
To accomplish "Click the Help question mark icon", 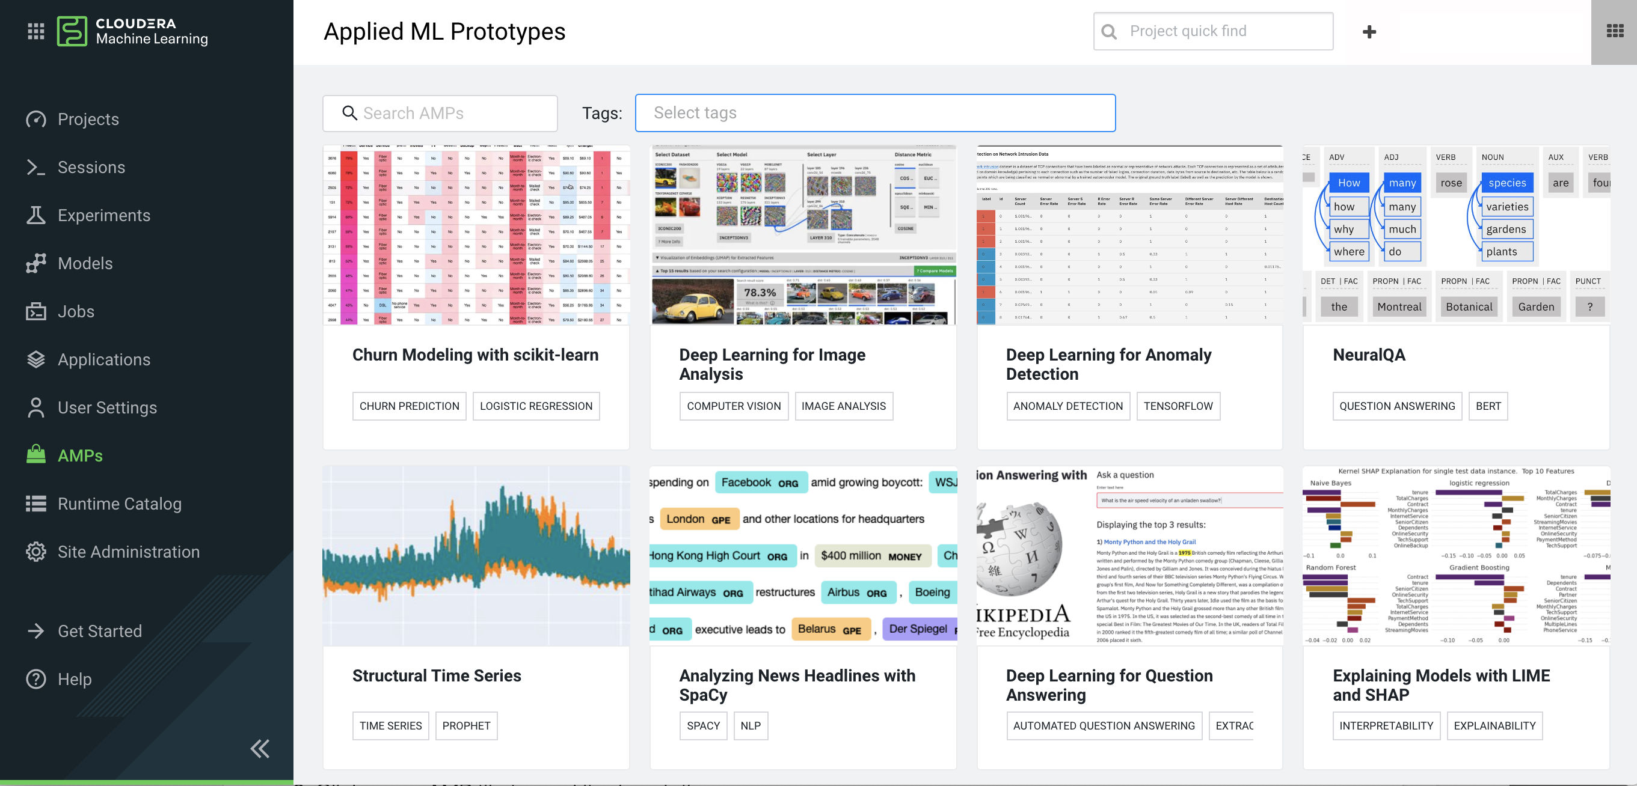I will click(x=35, y=678).
